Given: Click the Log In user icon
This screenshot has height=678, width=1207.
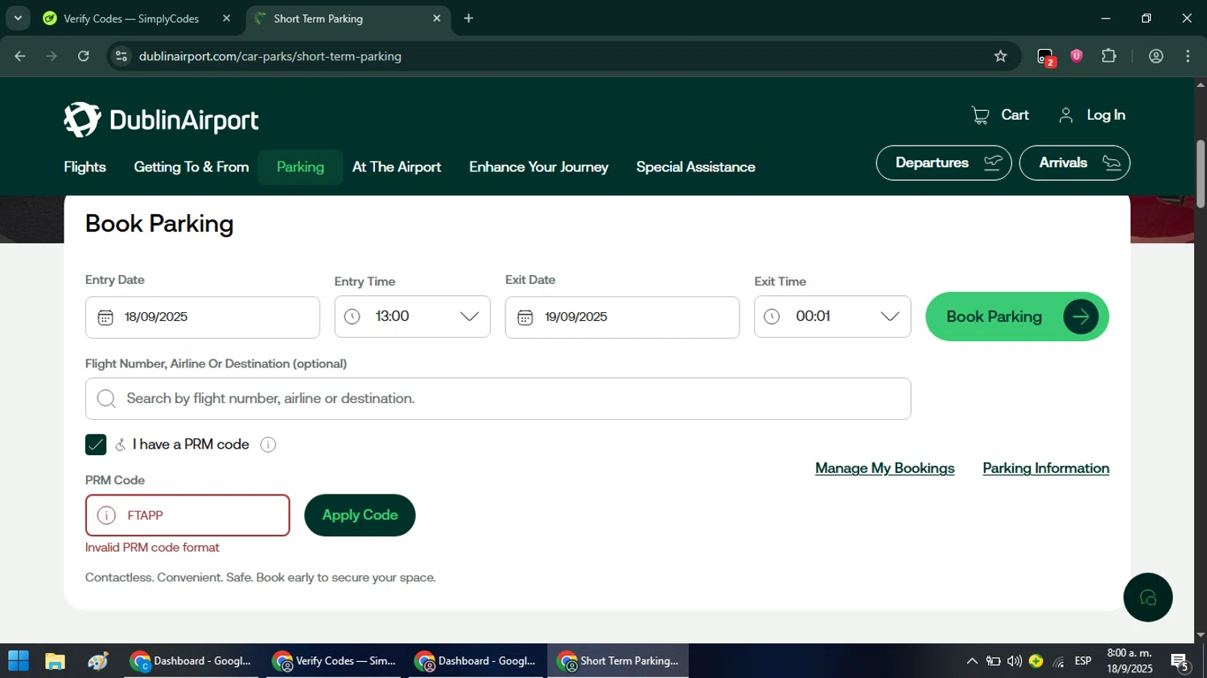Looking at the screenshot, I should [x=1065, y=115].
